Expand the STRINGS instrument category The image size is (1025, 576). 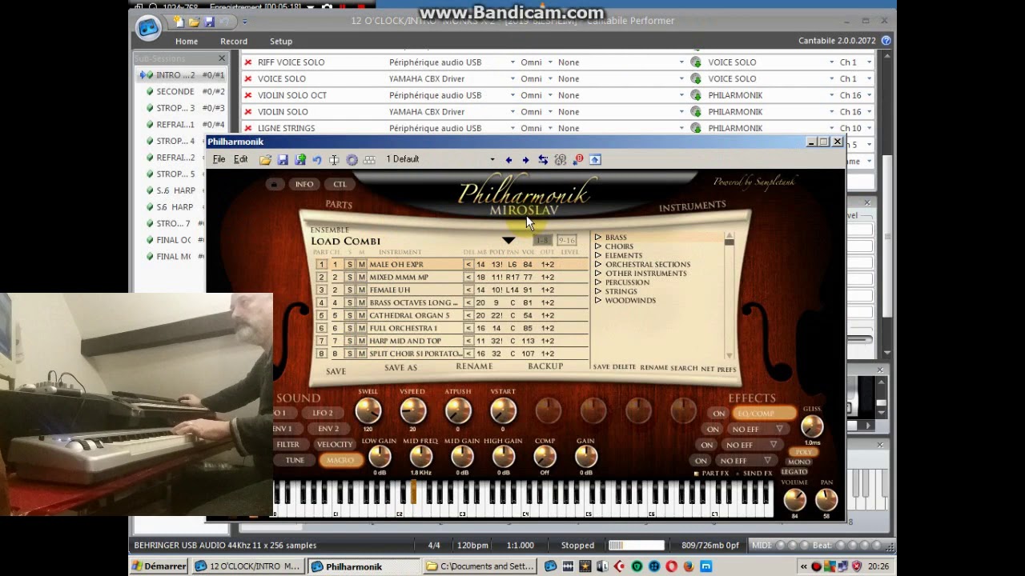coord(598,291)
